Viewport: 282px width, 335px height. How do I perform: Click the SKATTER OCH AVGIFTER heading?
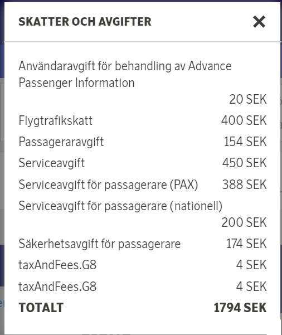tap(85, 22)
